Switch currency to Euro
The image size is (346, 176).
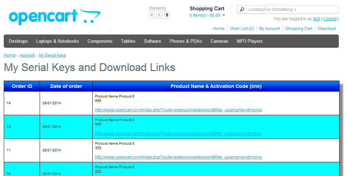[x=152, y=15]
